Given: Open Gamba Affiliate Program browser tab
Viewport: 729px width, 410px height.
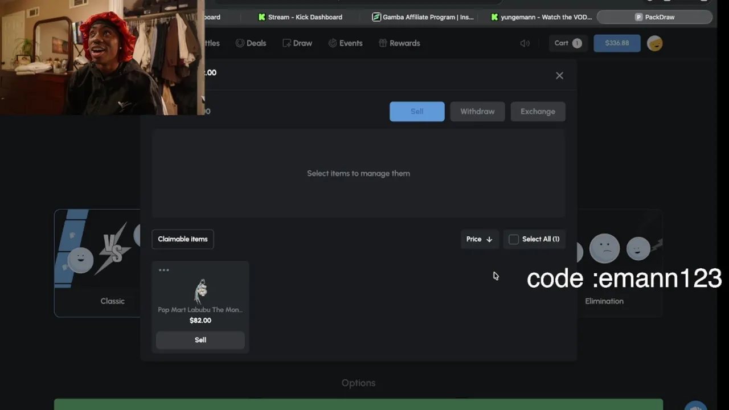Looking at the screenshot, I should pyautogui.click(x=423, y=17).
